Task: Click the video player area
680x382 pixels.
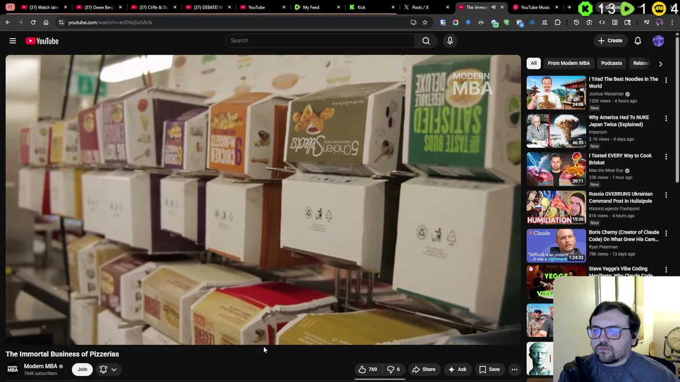Action: [x=263, y=199]
